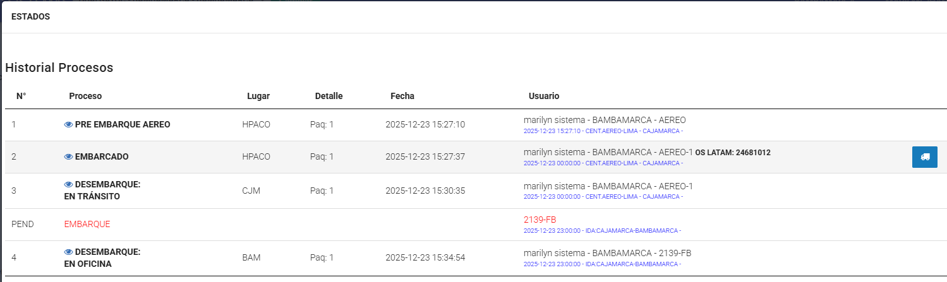Click the Detalle column header

point(329,96)
